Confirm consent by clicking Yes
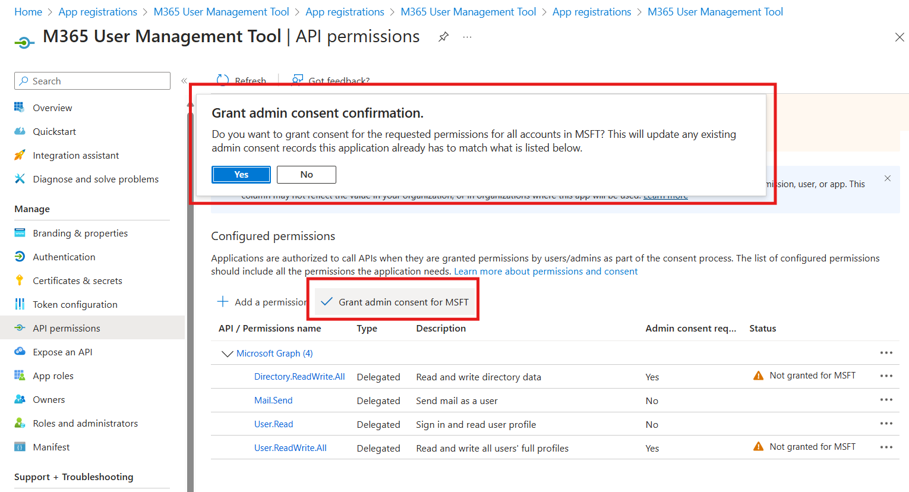The height and width of the screenshot is (492, 909). pyautogui.click(x=241, y=175)
